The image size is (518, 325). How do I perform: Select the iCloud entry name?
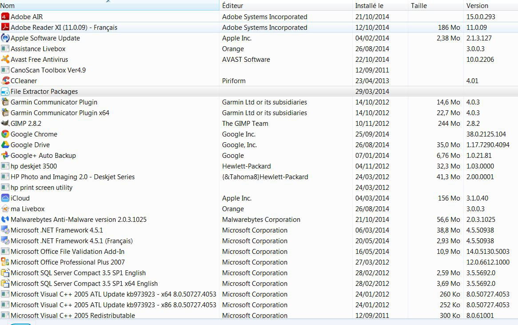click(20, 198)
